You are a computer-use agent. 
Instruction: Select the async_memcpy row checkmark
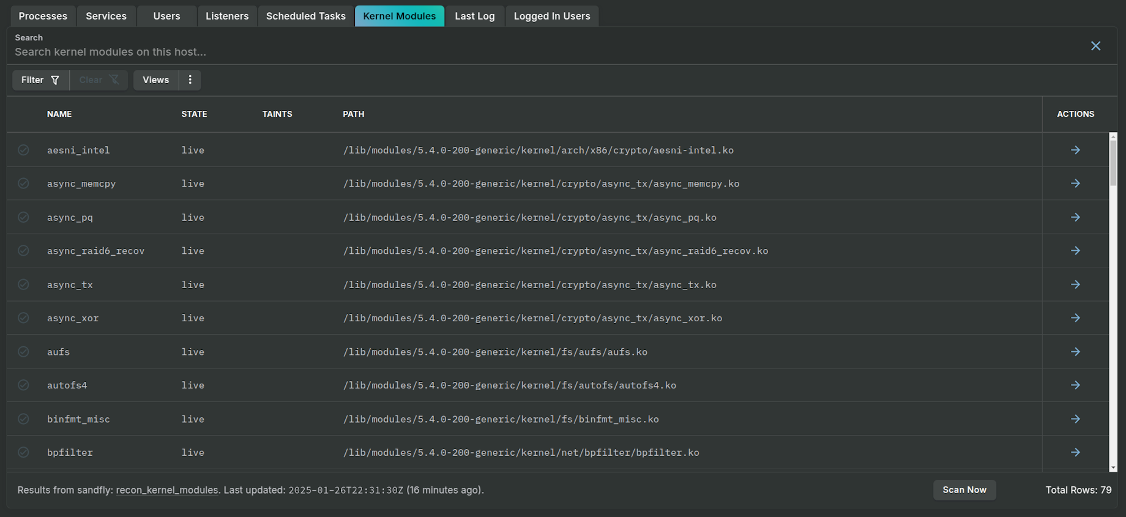pyautogui.click(x=23, y=184)
